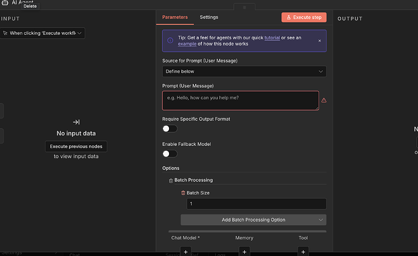Click into the Prompt (User Message) field
418x256 pixels.
[240, 100]
